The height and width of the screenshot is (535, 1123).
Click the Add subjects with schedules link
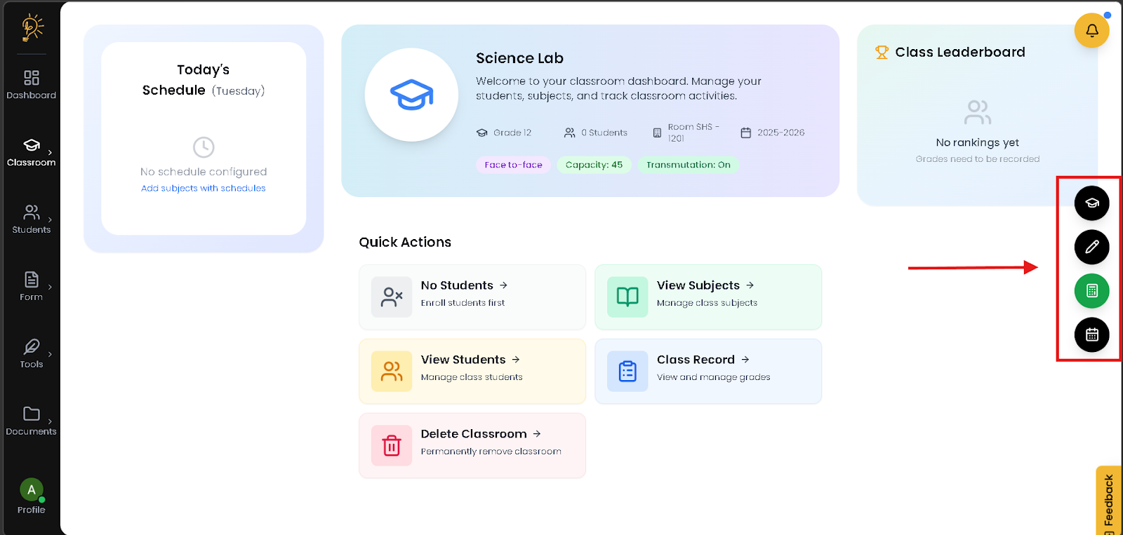coord(203,188)
